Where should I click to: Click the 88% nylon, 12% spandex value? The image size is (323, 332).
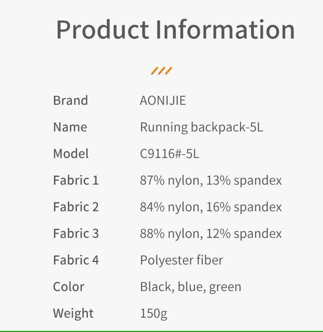(x=211, y=233)
